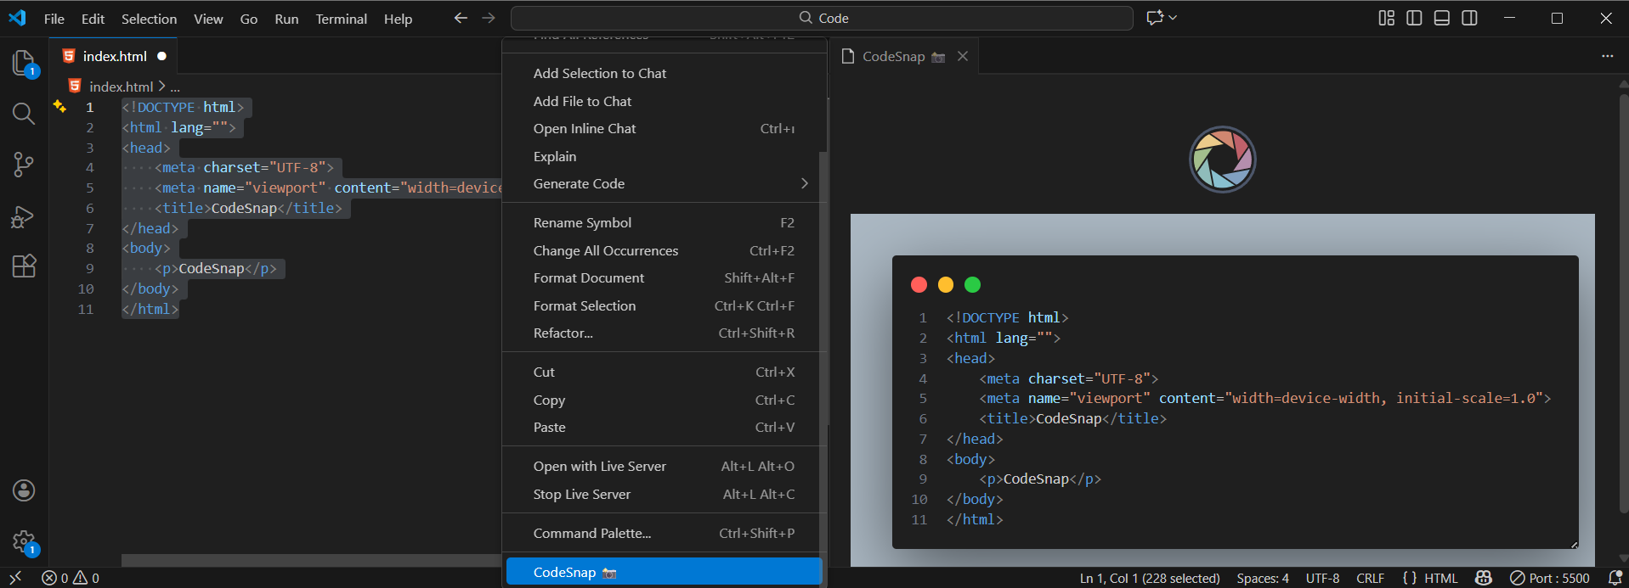The image size is (1629, 588).
Task: Click the VS Code logo icon
Action: pyautogui.click(x=17, y=18)
